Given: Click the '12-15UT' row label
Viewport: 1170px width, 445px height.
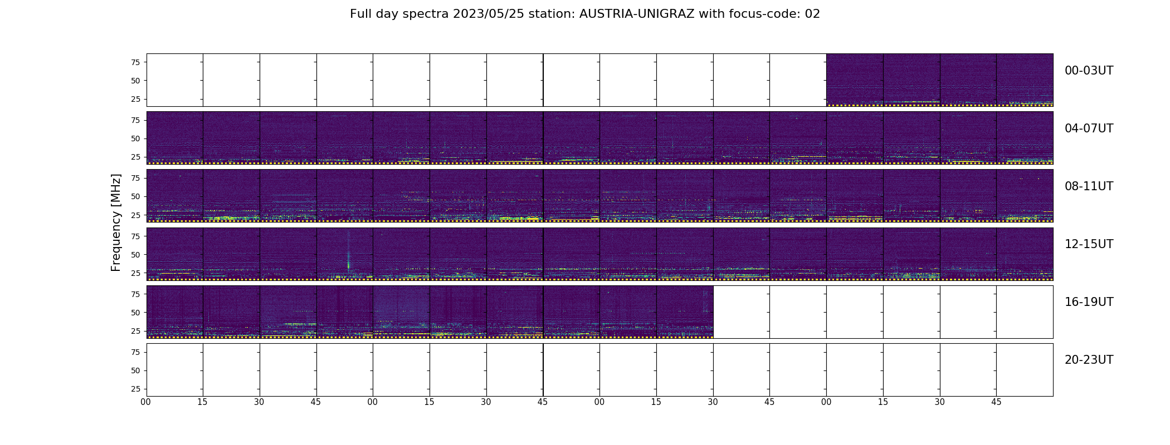Looking at the screenshot, I should tap(1089, 244).
